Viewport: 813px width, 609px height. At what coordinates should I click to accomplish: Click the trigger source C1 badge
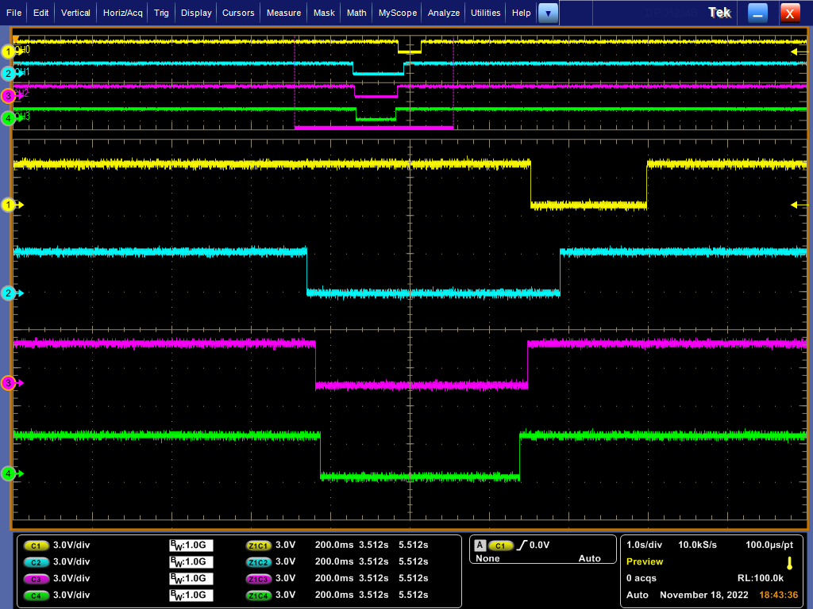pyautogui.click(x=500, y=546)
